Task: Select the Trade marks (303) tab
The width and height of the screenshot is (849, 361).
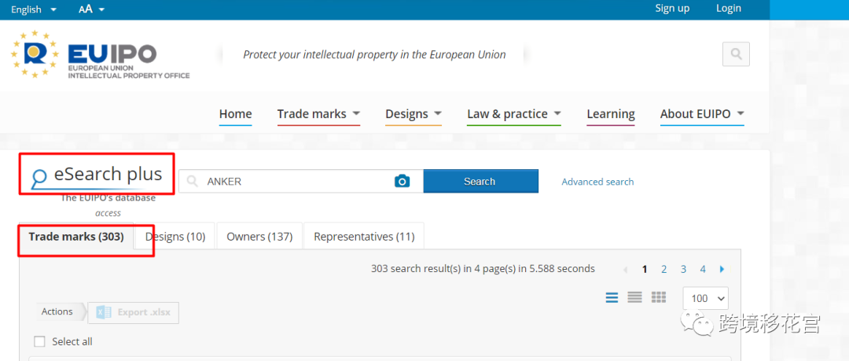Action: (76, 237)
